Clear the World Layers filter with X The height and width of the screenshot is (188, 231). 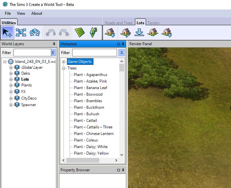(53, 52)
